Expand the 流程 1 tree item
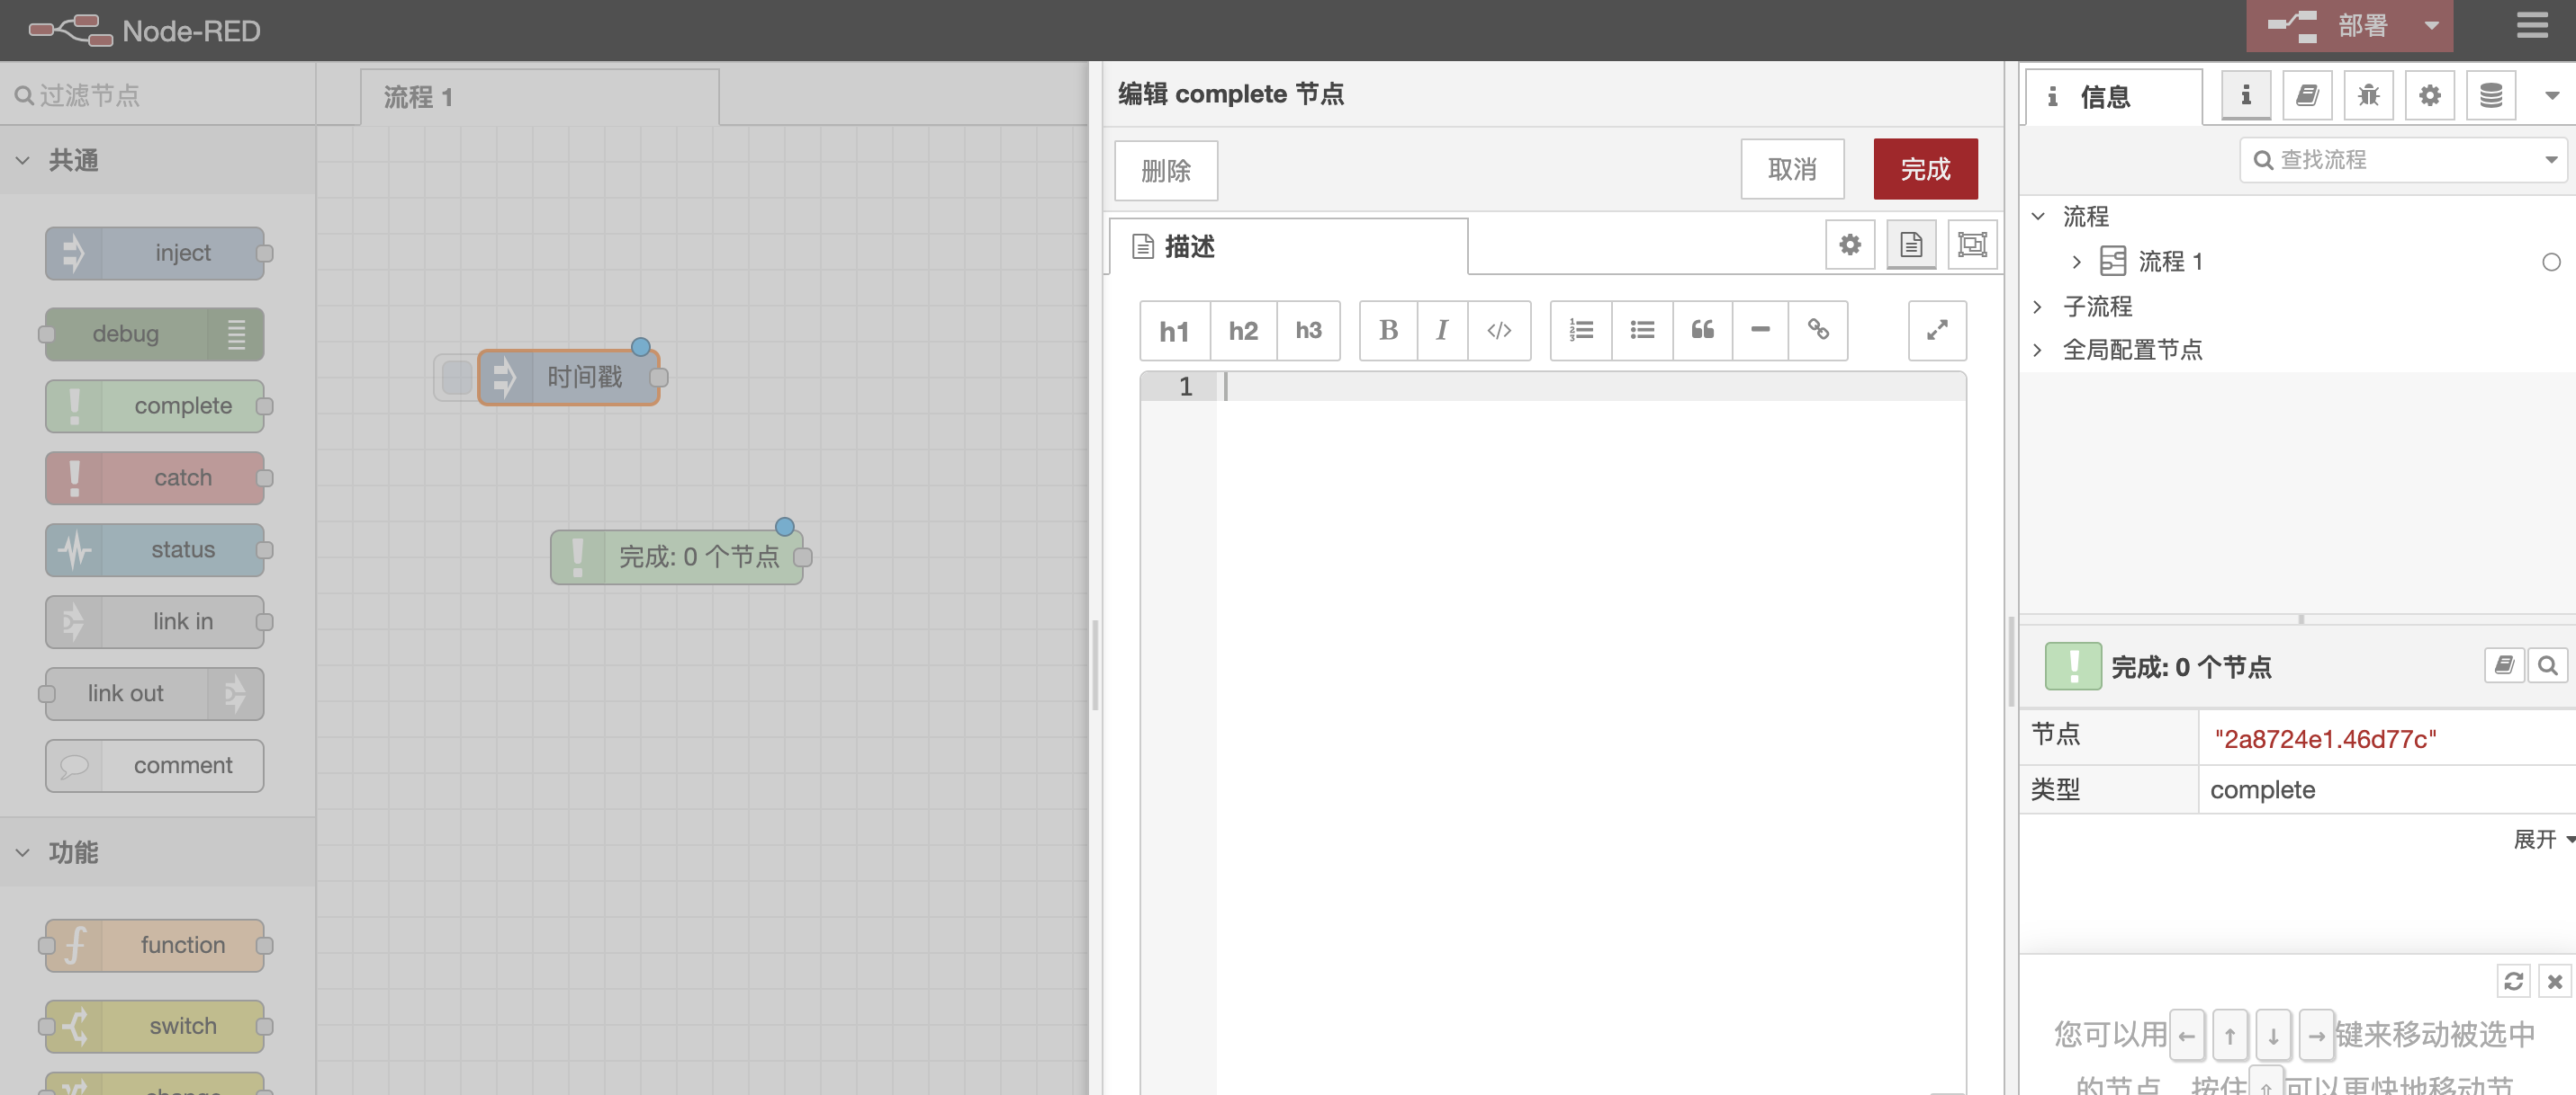This screenshot has height=1095, width=2576. pyautogui.click(x=2076, y=262)
